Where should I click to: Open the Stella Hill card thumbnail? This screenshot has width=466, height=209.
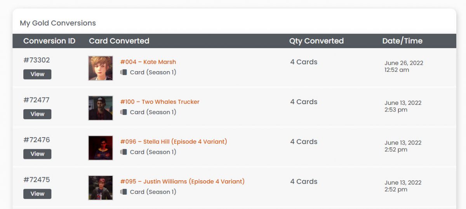point(101,148)
